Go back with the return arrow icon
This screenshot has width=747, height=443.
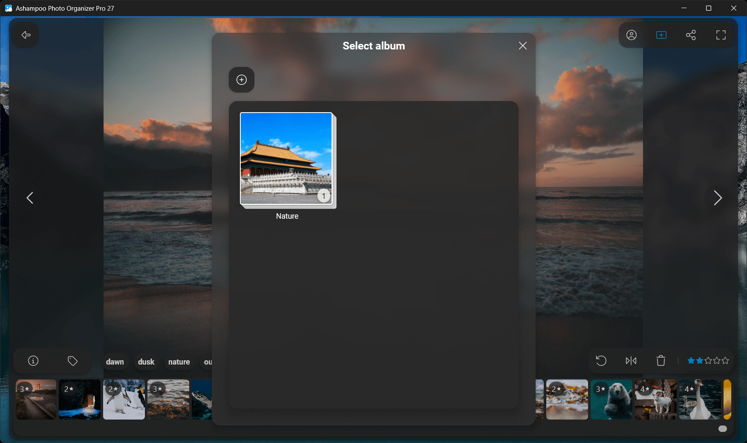click(26, 35)
